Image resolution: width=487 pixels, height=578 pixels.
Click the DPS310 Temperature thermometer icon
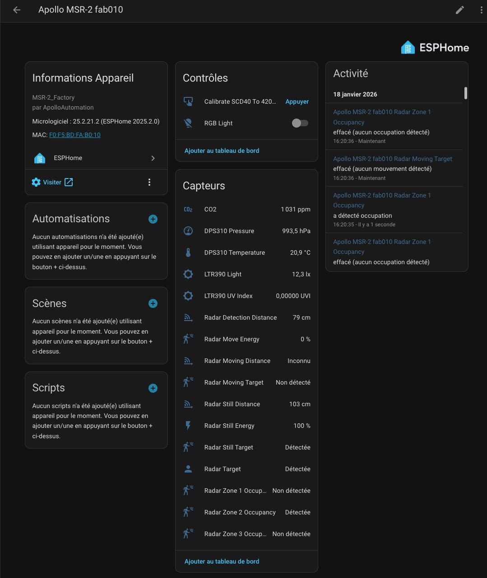pyautogui.click(x=188, y=252)
